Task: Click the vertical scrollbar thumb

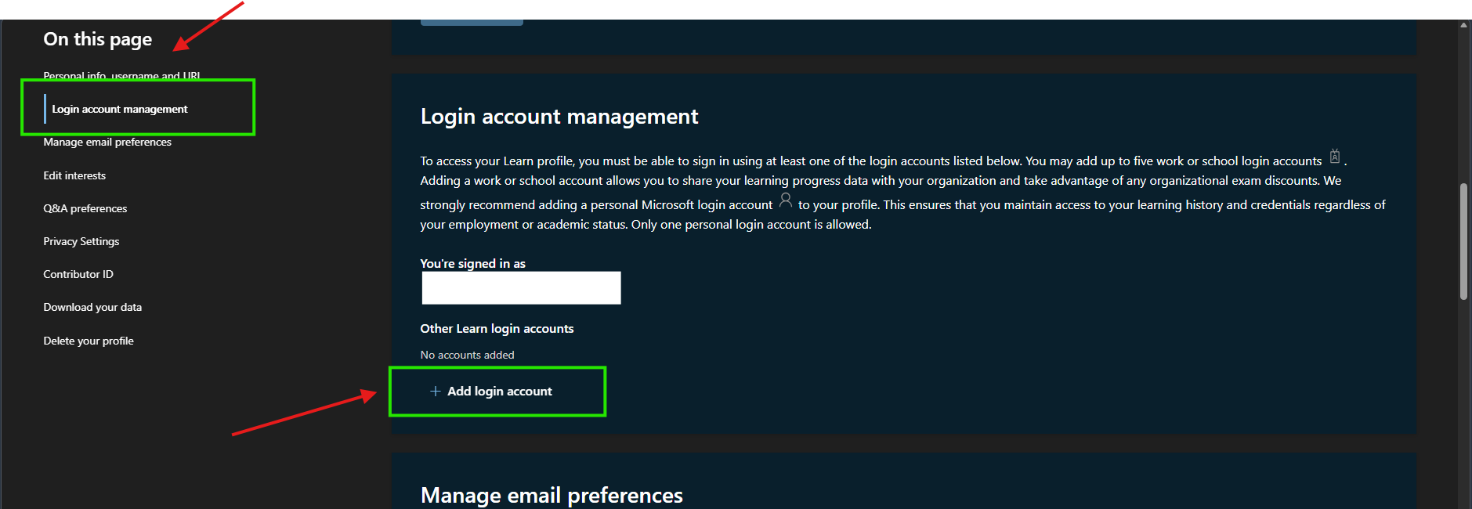Action: (x=1463, y=241)
